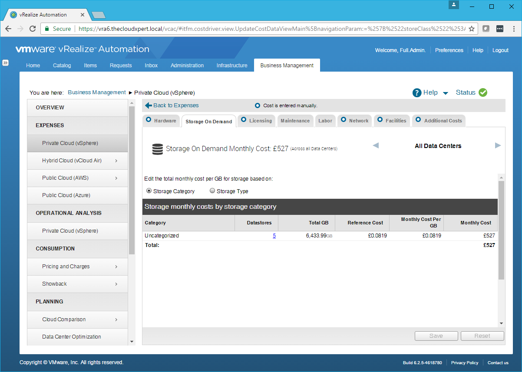Viewport: 522px width, 372px height.
Task: Expand Pricing and Charges submenu
Action: coord(116,267)
